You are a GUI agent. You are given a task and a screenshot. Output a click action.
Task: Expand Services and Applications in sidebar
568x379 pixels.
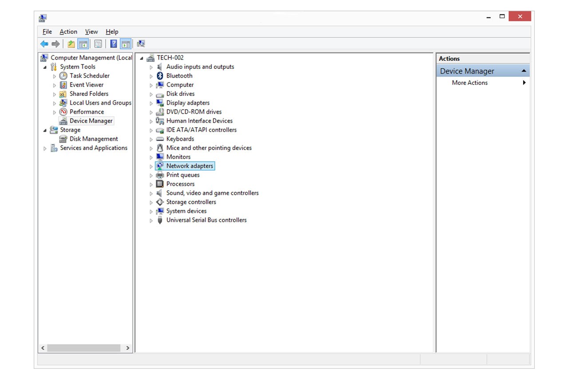(44, 148)
